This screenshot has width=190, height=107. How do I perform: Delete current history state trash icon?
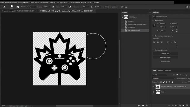[x=147, y=106]
